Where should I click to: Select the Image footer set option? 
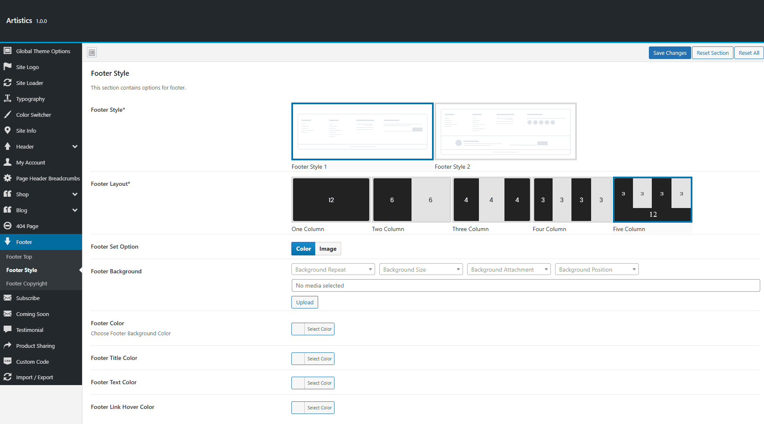click(328, 249)
